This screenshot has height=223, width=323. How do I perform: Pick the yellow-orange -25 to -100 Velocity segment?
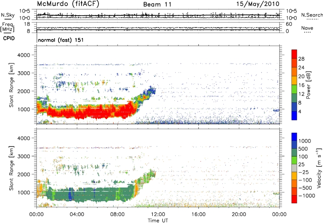pos(294,176)
